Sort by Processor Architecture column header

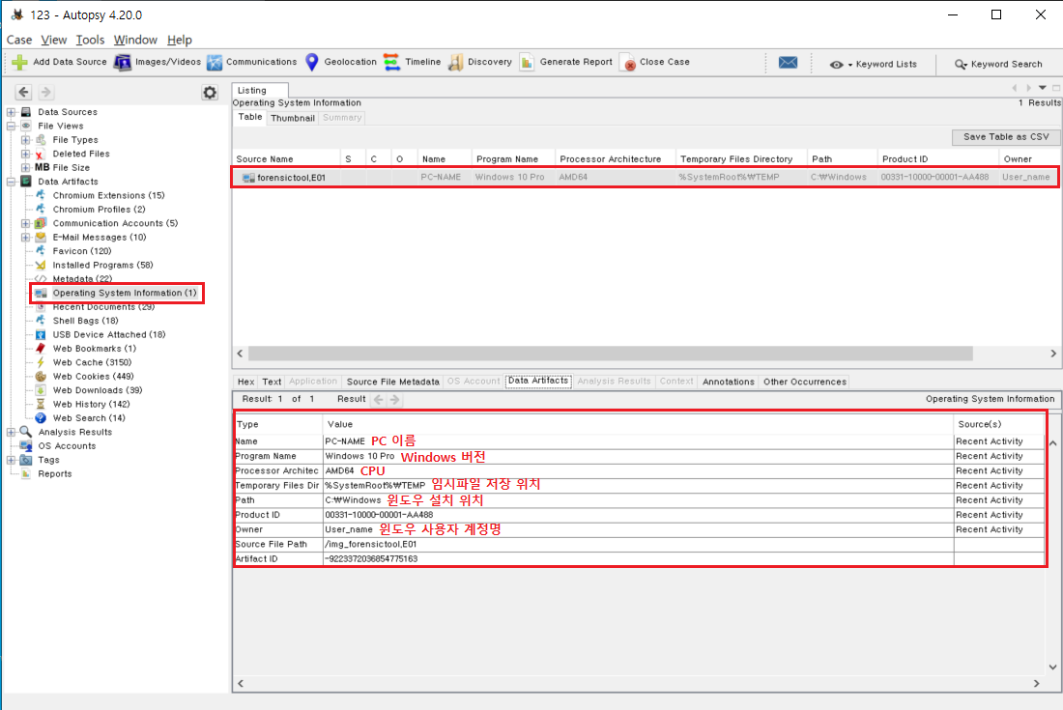615,159
